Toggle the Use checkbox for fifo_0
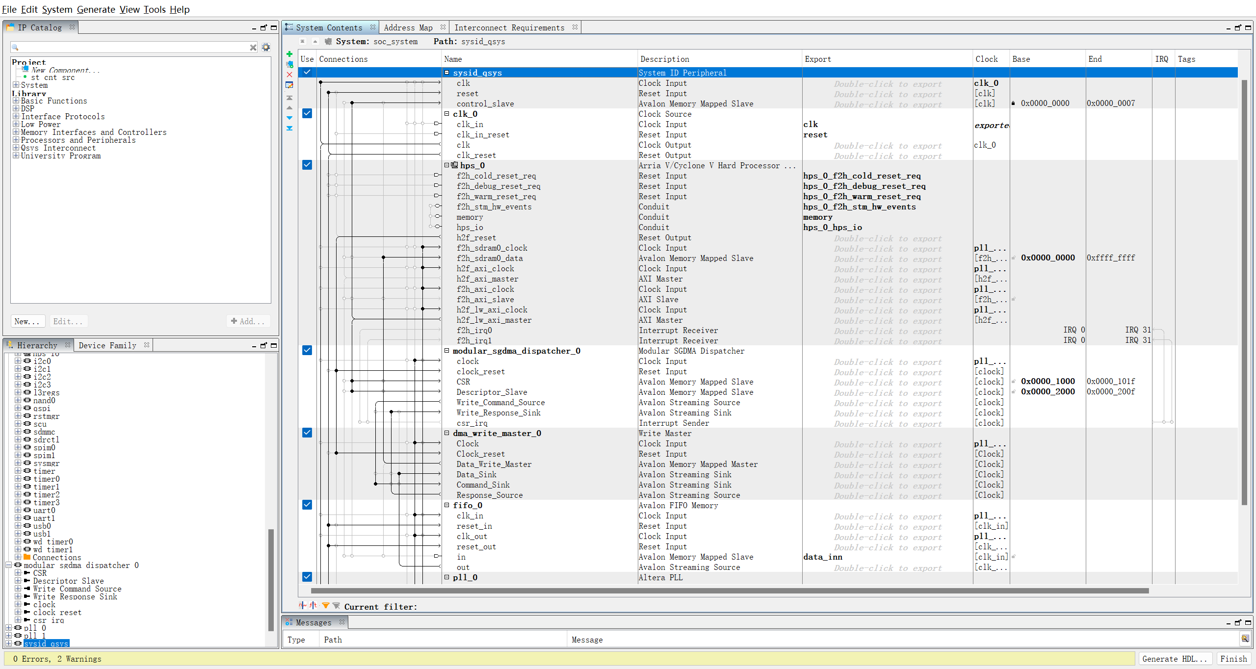 [307, 505]
